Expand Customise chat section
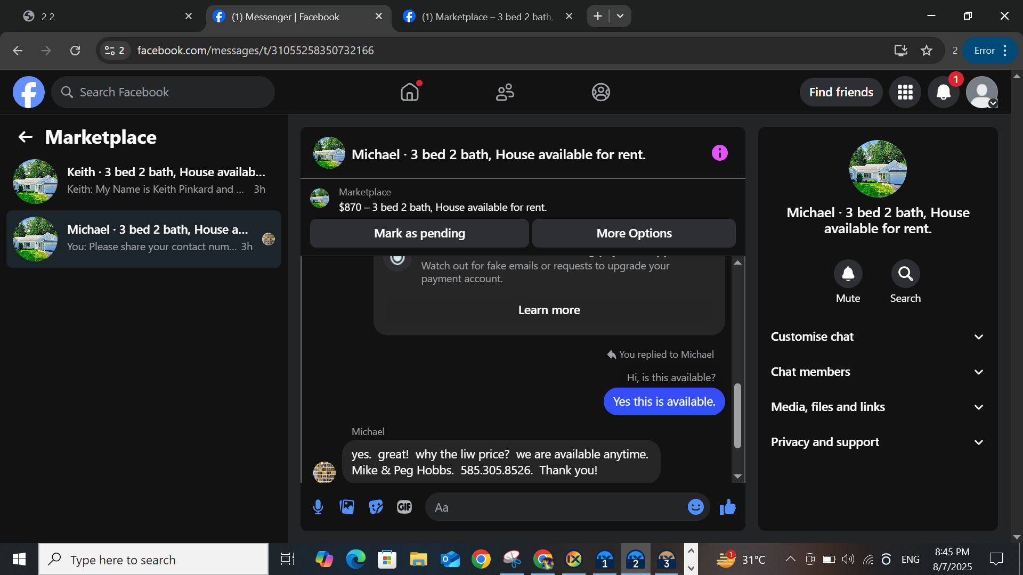 tap(878, 336)
